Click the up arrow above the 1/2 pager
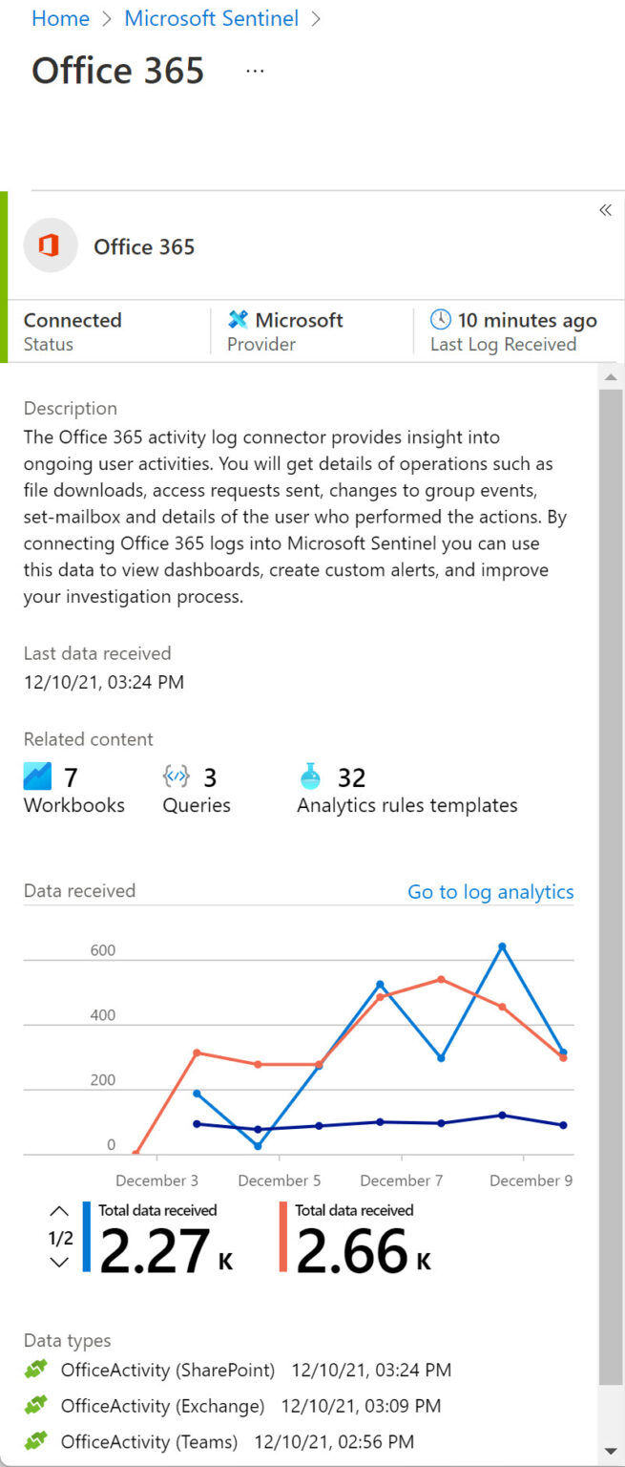The height and width of the screenshot is (1467, 625). 58,1210
